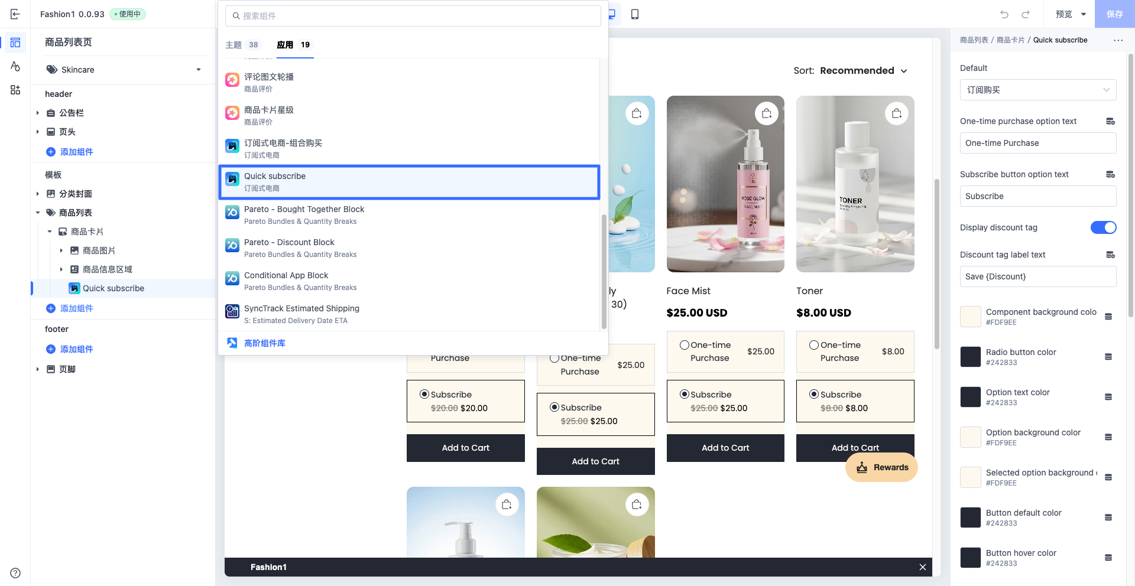Open the 高阶组件库 link
This screenshot has width=1135, height=586.
257,343
